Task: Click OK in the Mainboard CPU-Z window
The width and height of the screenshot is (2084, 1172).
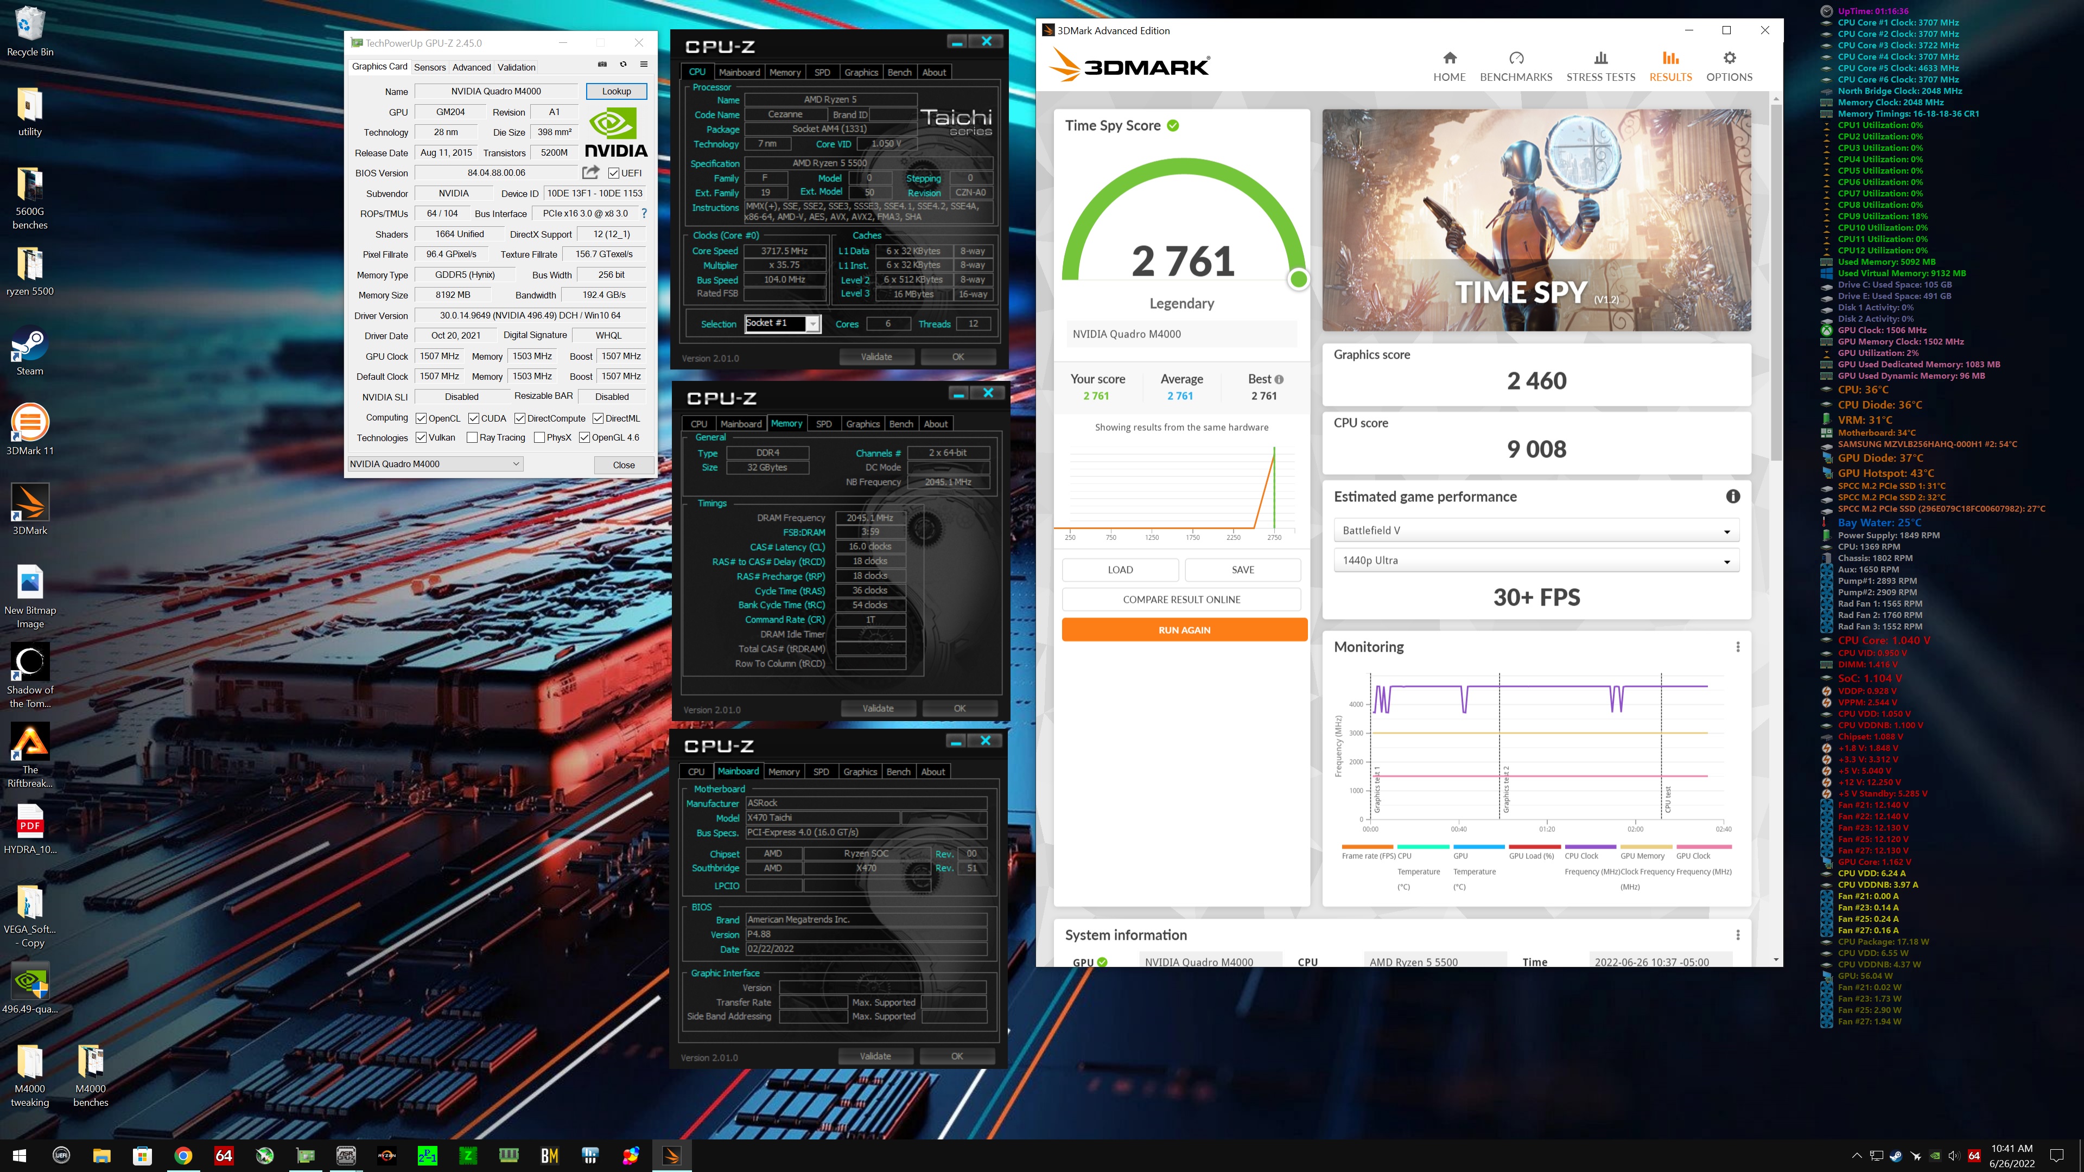Action: 957,1056
